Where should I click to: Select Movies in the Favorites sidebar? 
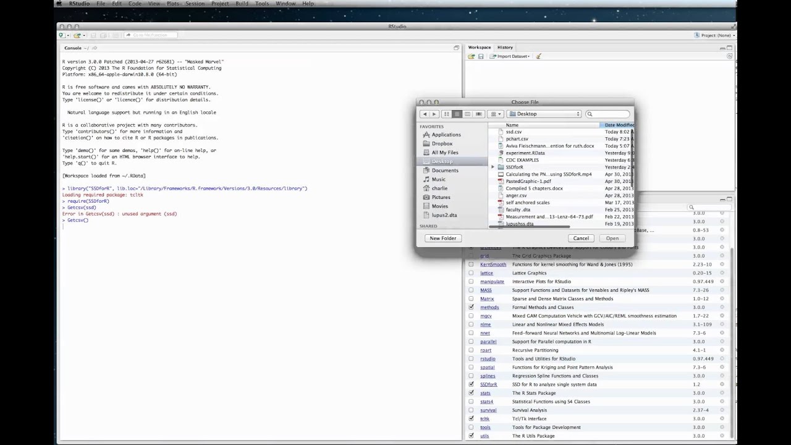point(440,206)
